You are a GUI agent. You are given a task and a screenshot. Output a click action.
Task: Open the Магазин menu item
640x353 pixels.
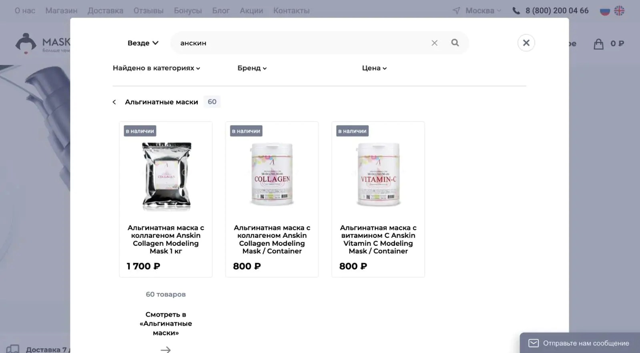pos(61,11)
